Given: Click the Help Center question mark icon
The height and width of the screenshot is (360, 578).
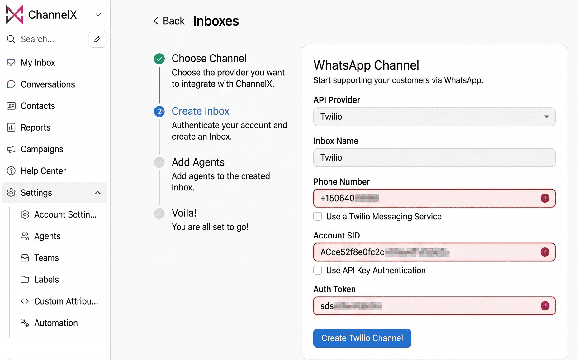Looking at the screenshot, I should [11, 171].
